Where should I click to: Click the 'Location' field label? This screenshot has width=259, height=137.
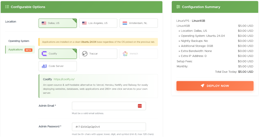click(11, 22)
